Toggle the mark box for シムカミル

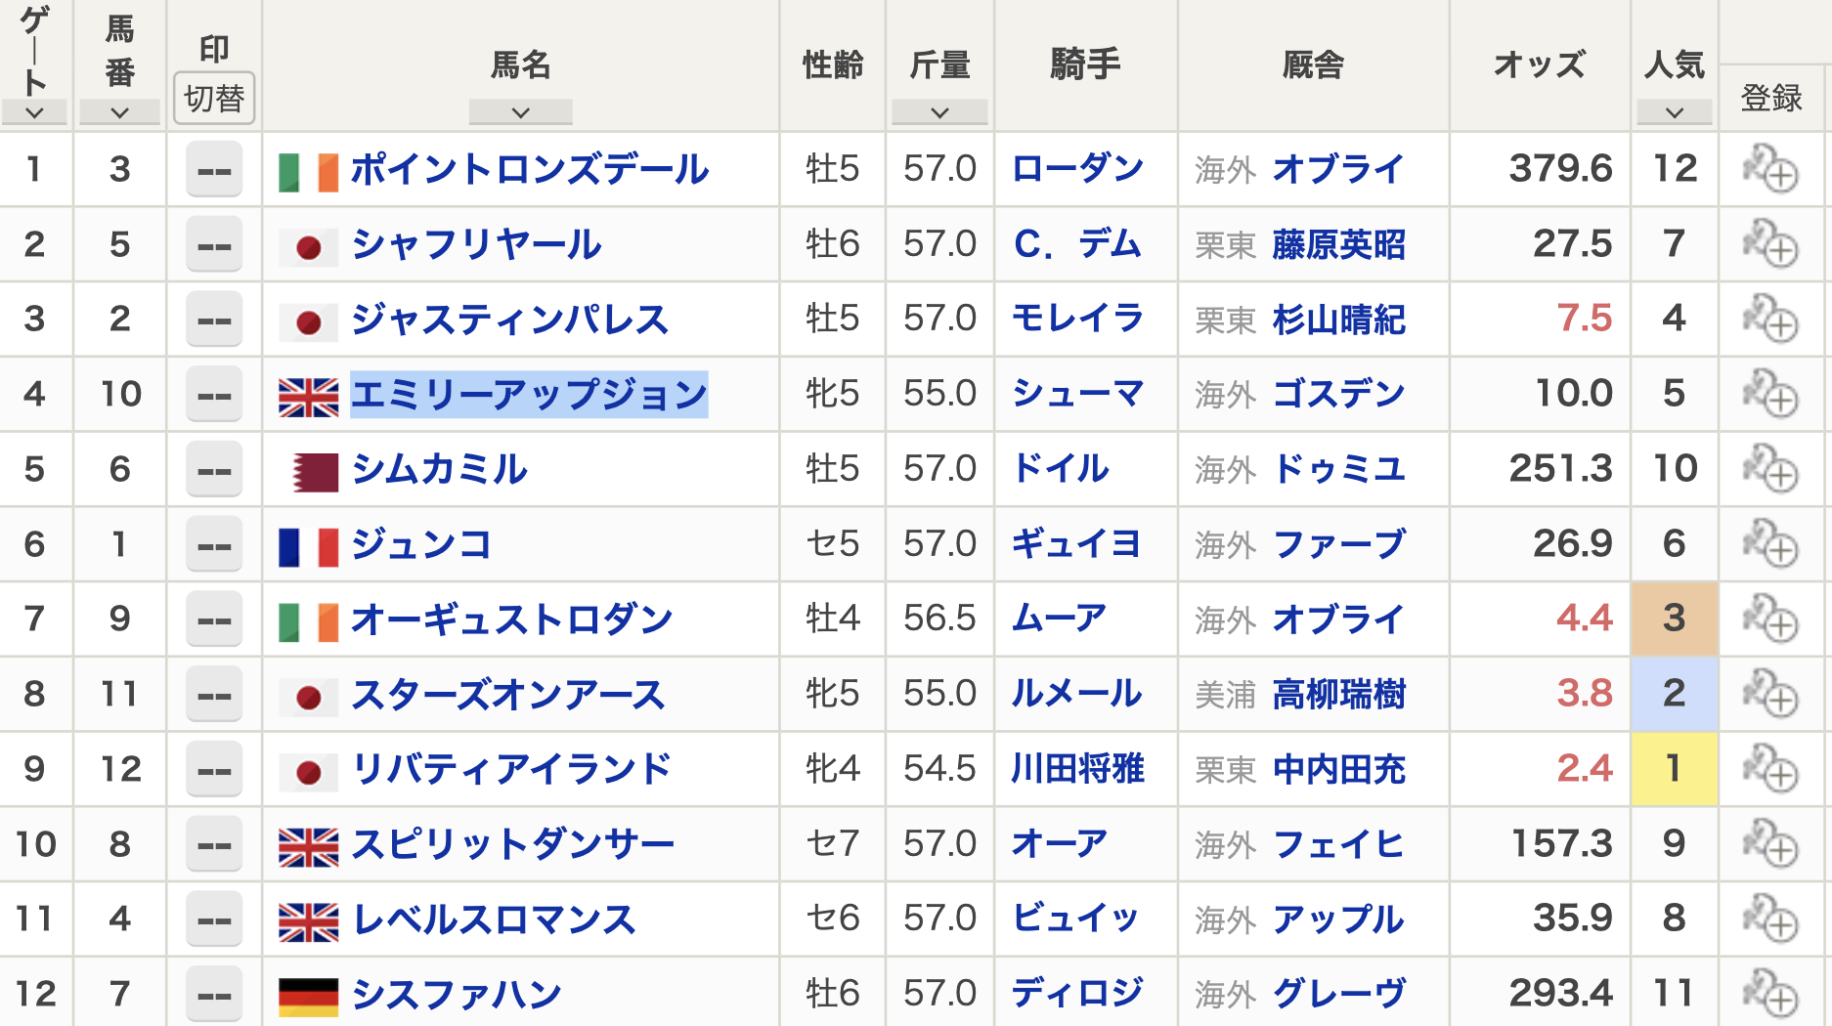point(214,470)
